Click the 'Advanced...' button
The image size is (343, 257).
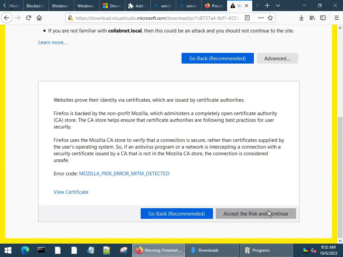coord(277,58)
